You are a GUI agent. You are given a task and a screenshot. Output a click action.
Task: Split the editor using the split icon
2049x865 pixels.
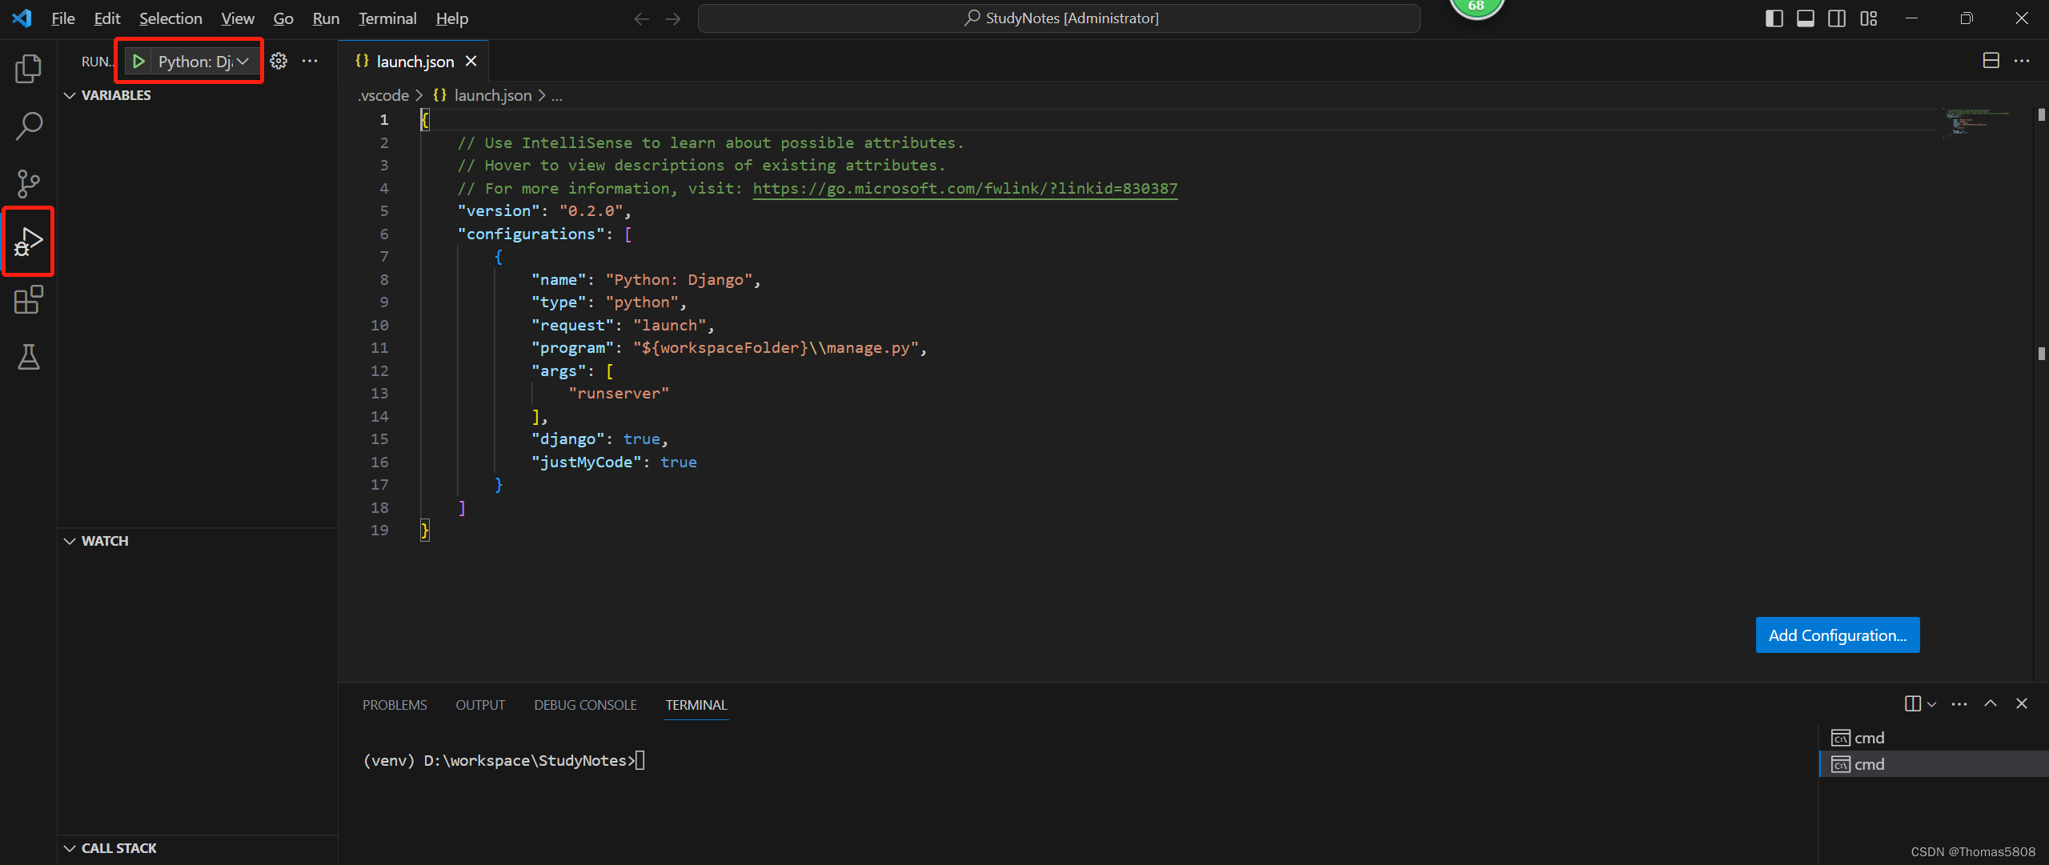pos(1991,60)
